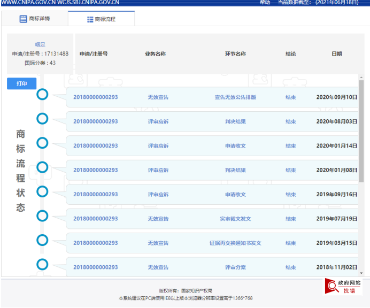Select timeline circle for 2019年07月19日 row
The width and height of the screenshot is (370, 308).
[42, 216]
